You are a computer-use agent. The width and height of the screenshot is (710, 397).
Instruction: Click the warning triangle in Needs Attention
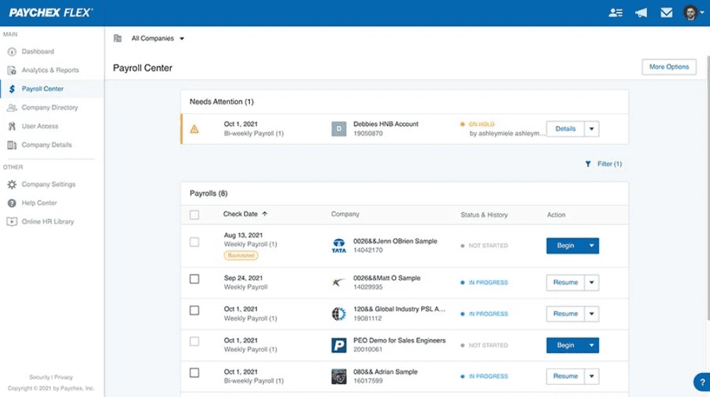pyautogui.click(x=194, y=130)
